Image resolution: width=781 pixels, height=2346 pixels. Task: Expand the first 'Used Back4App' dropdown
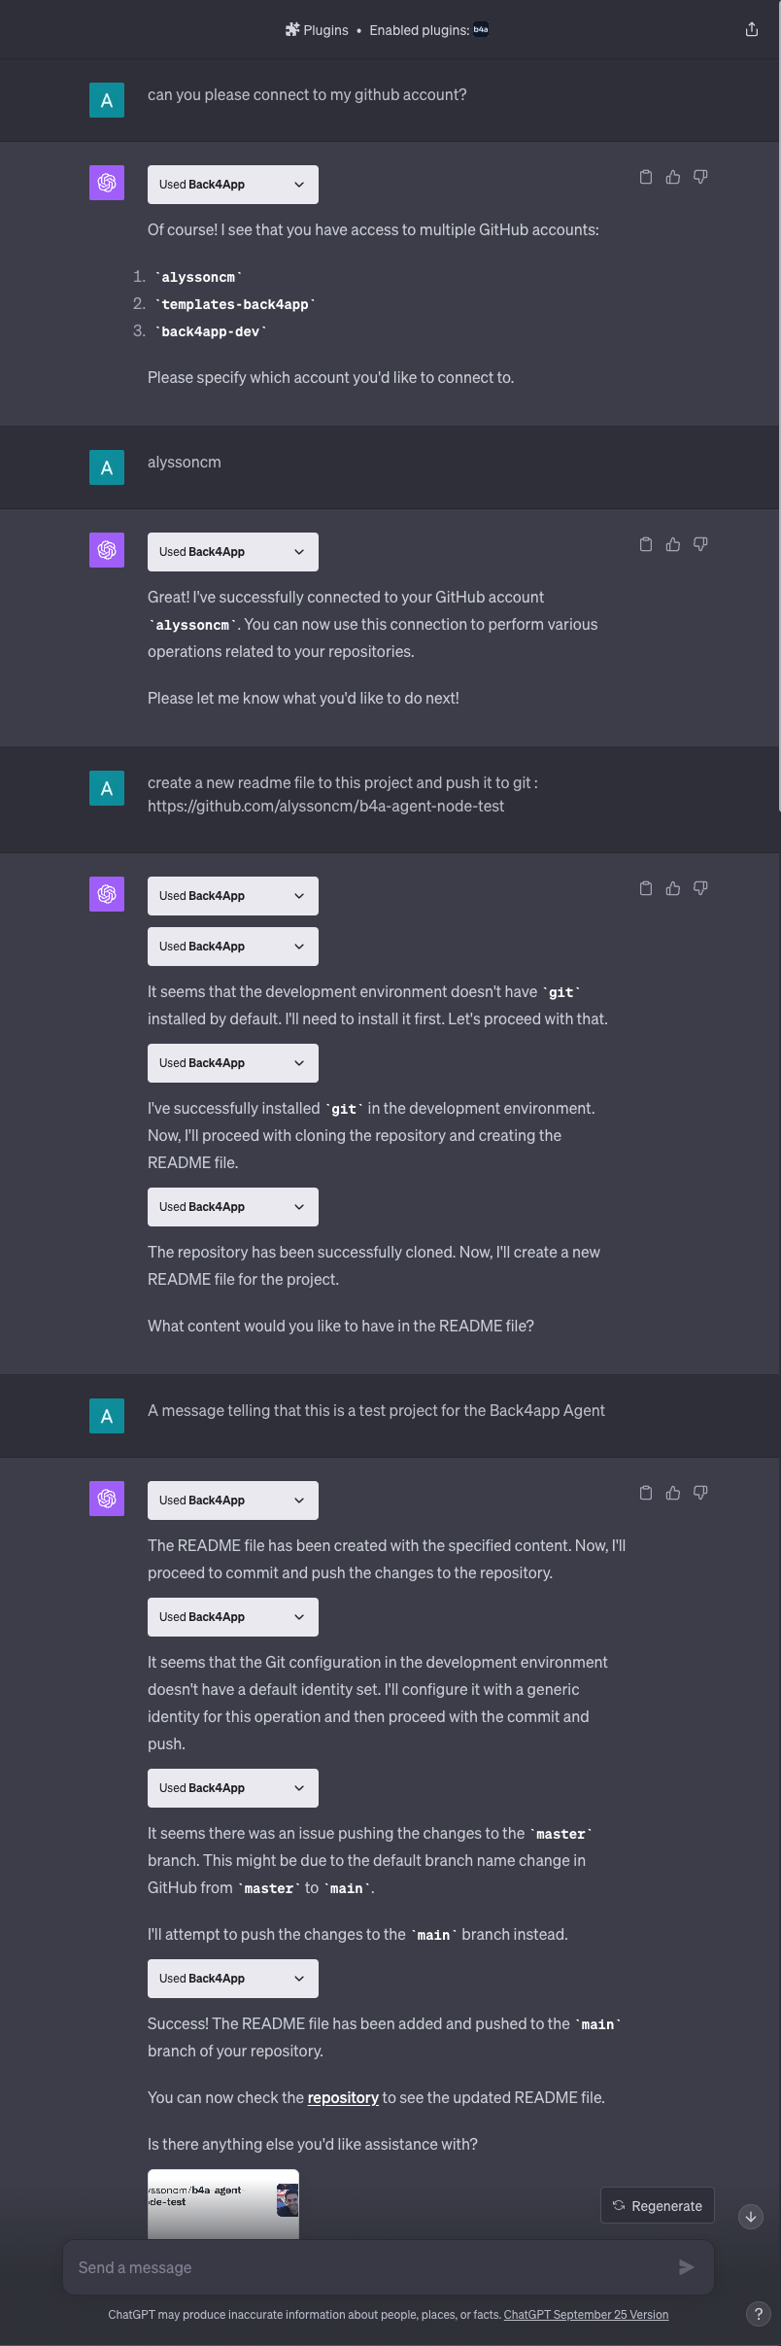point(232,185)
